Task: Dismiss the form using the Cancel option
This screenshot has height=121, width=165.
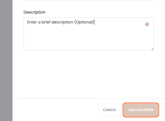Action: point(110,110)
